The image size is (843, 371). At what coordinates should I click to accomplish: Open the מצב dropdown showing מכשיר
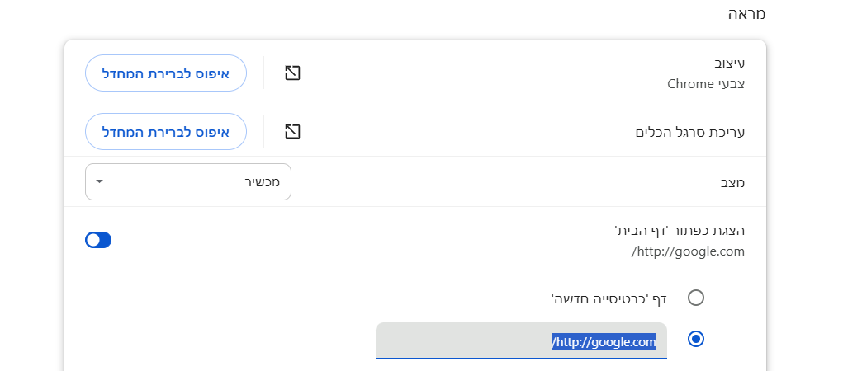pyautogui.click(x=188, y=181)
